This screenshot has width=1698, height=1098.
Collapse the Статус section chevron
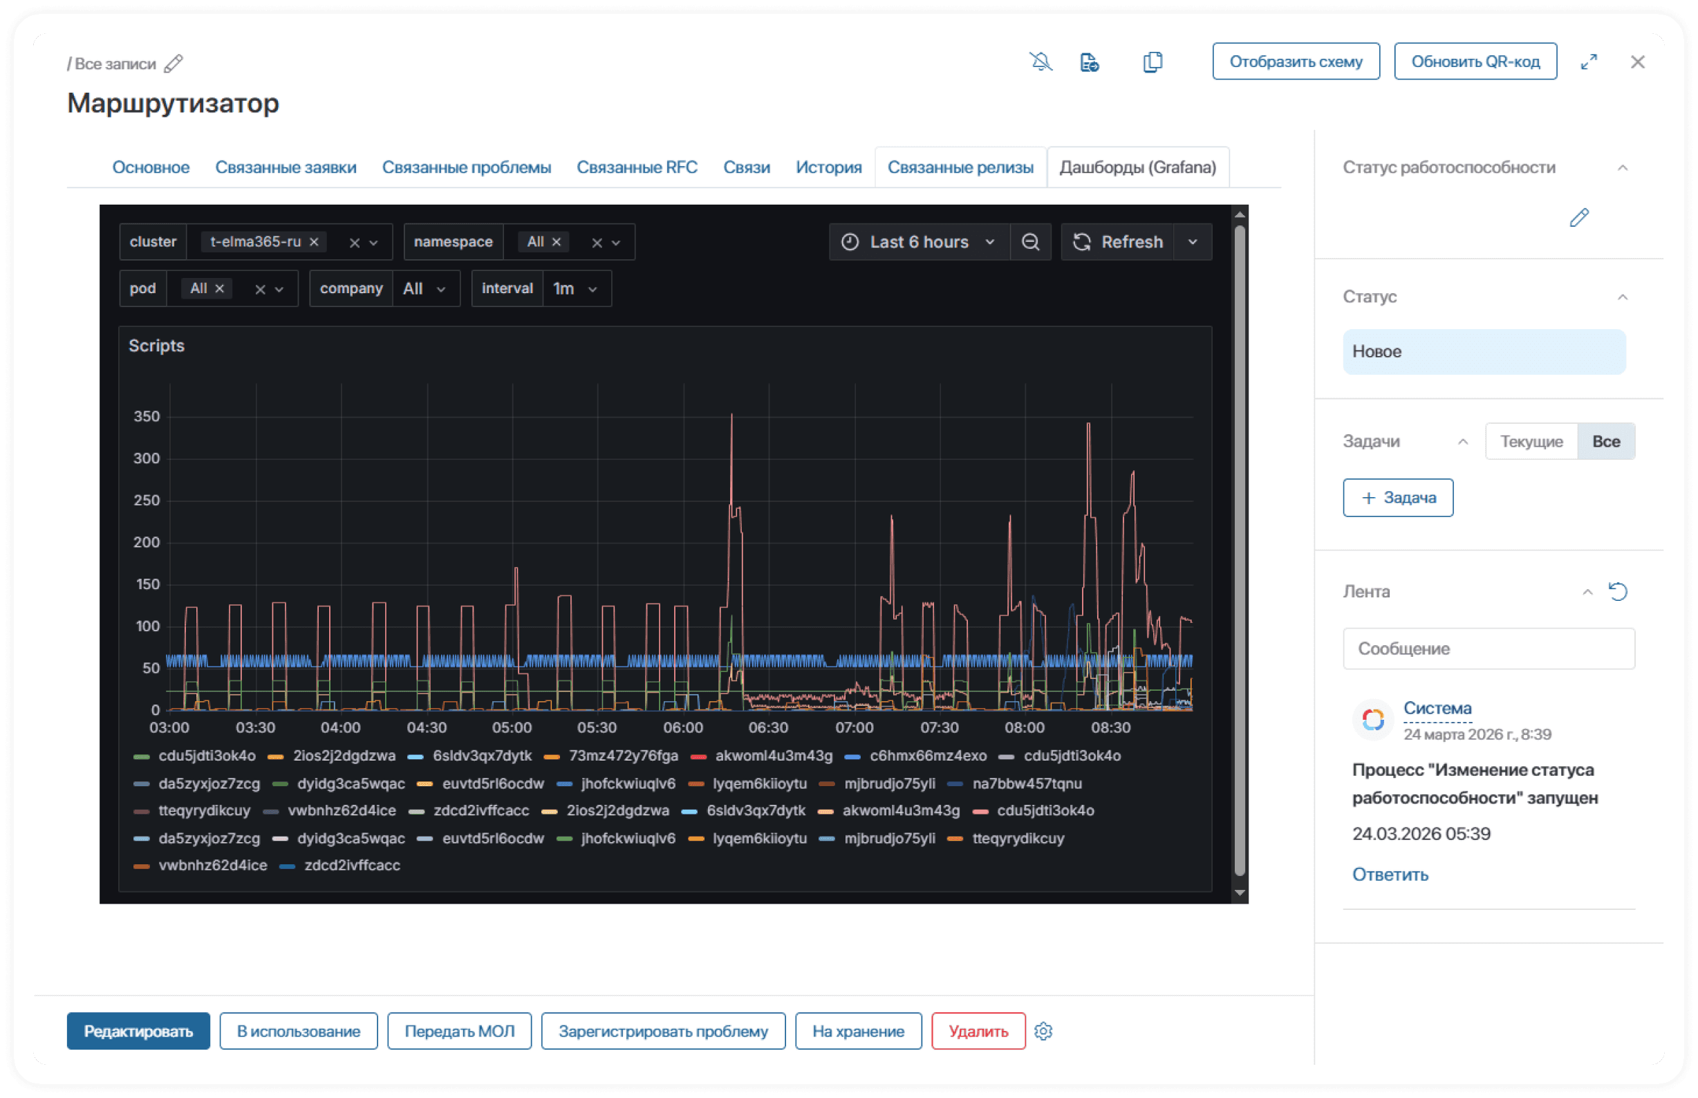[x=1623, y=297]
